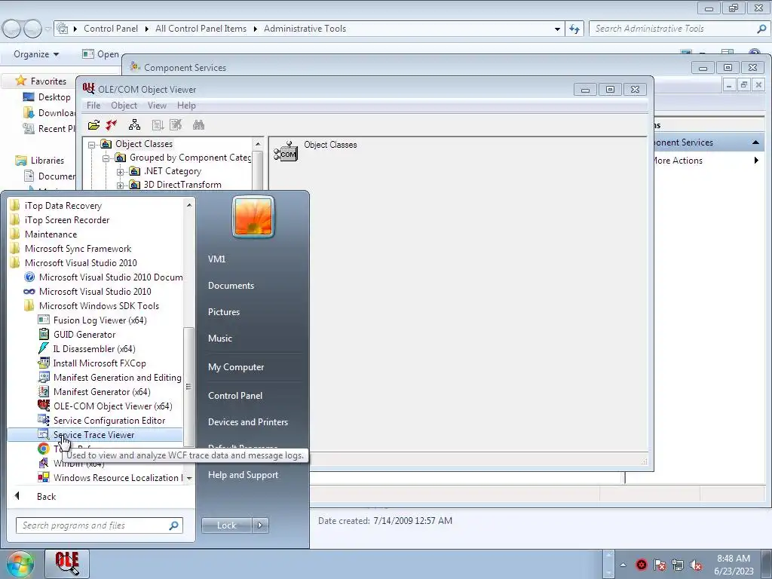
Task: Click the Start menu programs list scrollbar up arrow
Action: [189, 204]
